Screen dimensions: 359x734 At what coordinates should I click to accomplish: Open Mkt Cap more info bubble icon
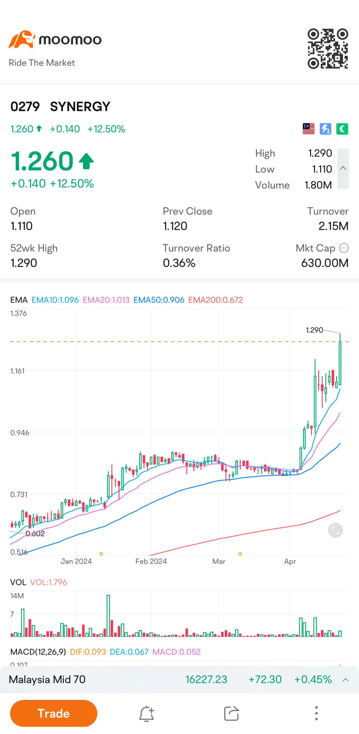click(x=344, y=248)
